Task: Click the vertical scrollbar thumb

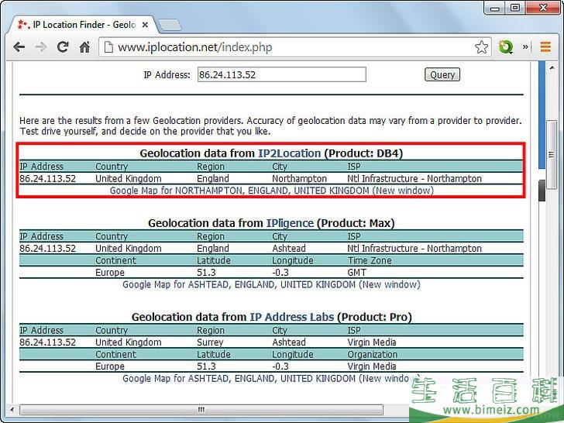Action: coord(552,155)
